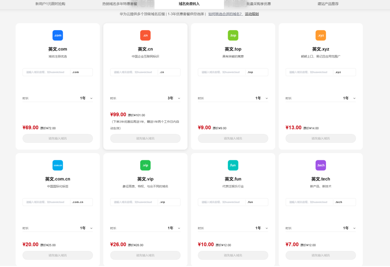
Task: Click the domain prefix input for 英文.xyz
Action: pos(309,72)
